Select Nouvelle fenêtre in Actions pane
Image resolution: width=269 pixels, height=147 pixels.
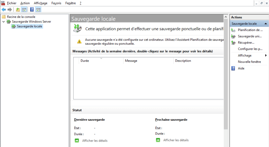pyautogui.click(x=249, y=62)
